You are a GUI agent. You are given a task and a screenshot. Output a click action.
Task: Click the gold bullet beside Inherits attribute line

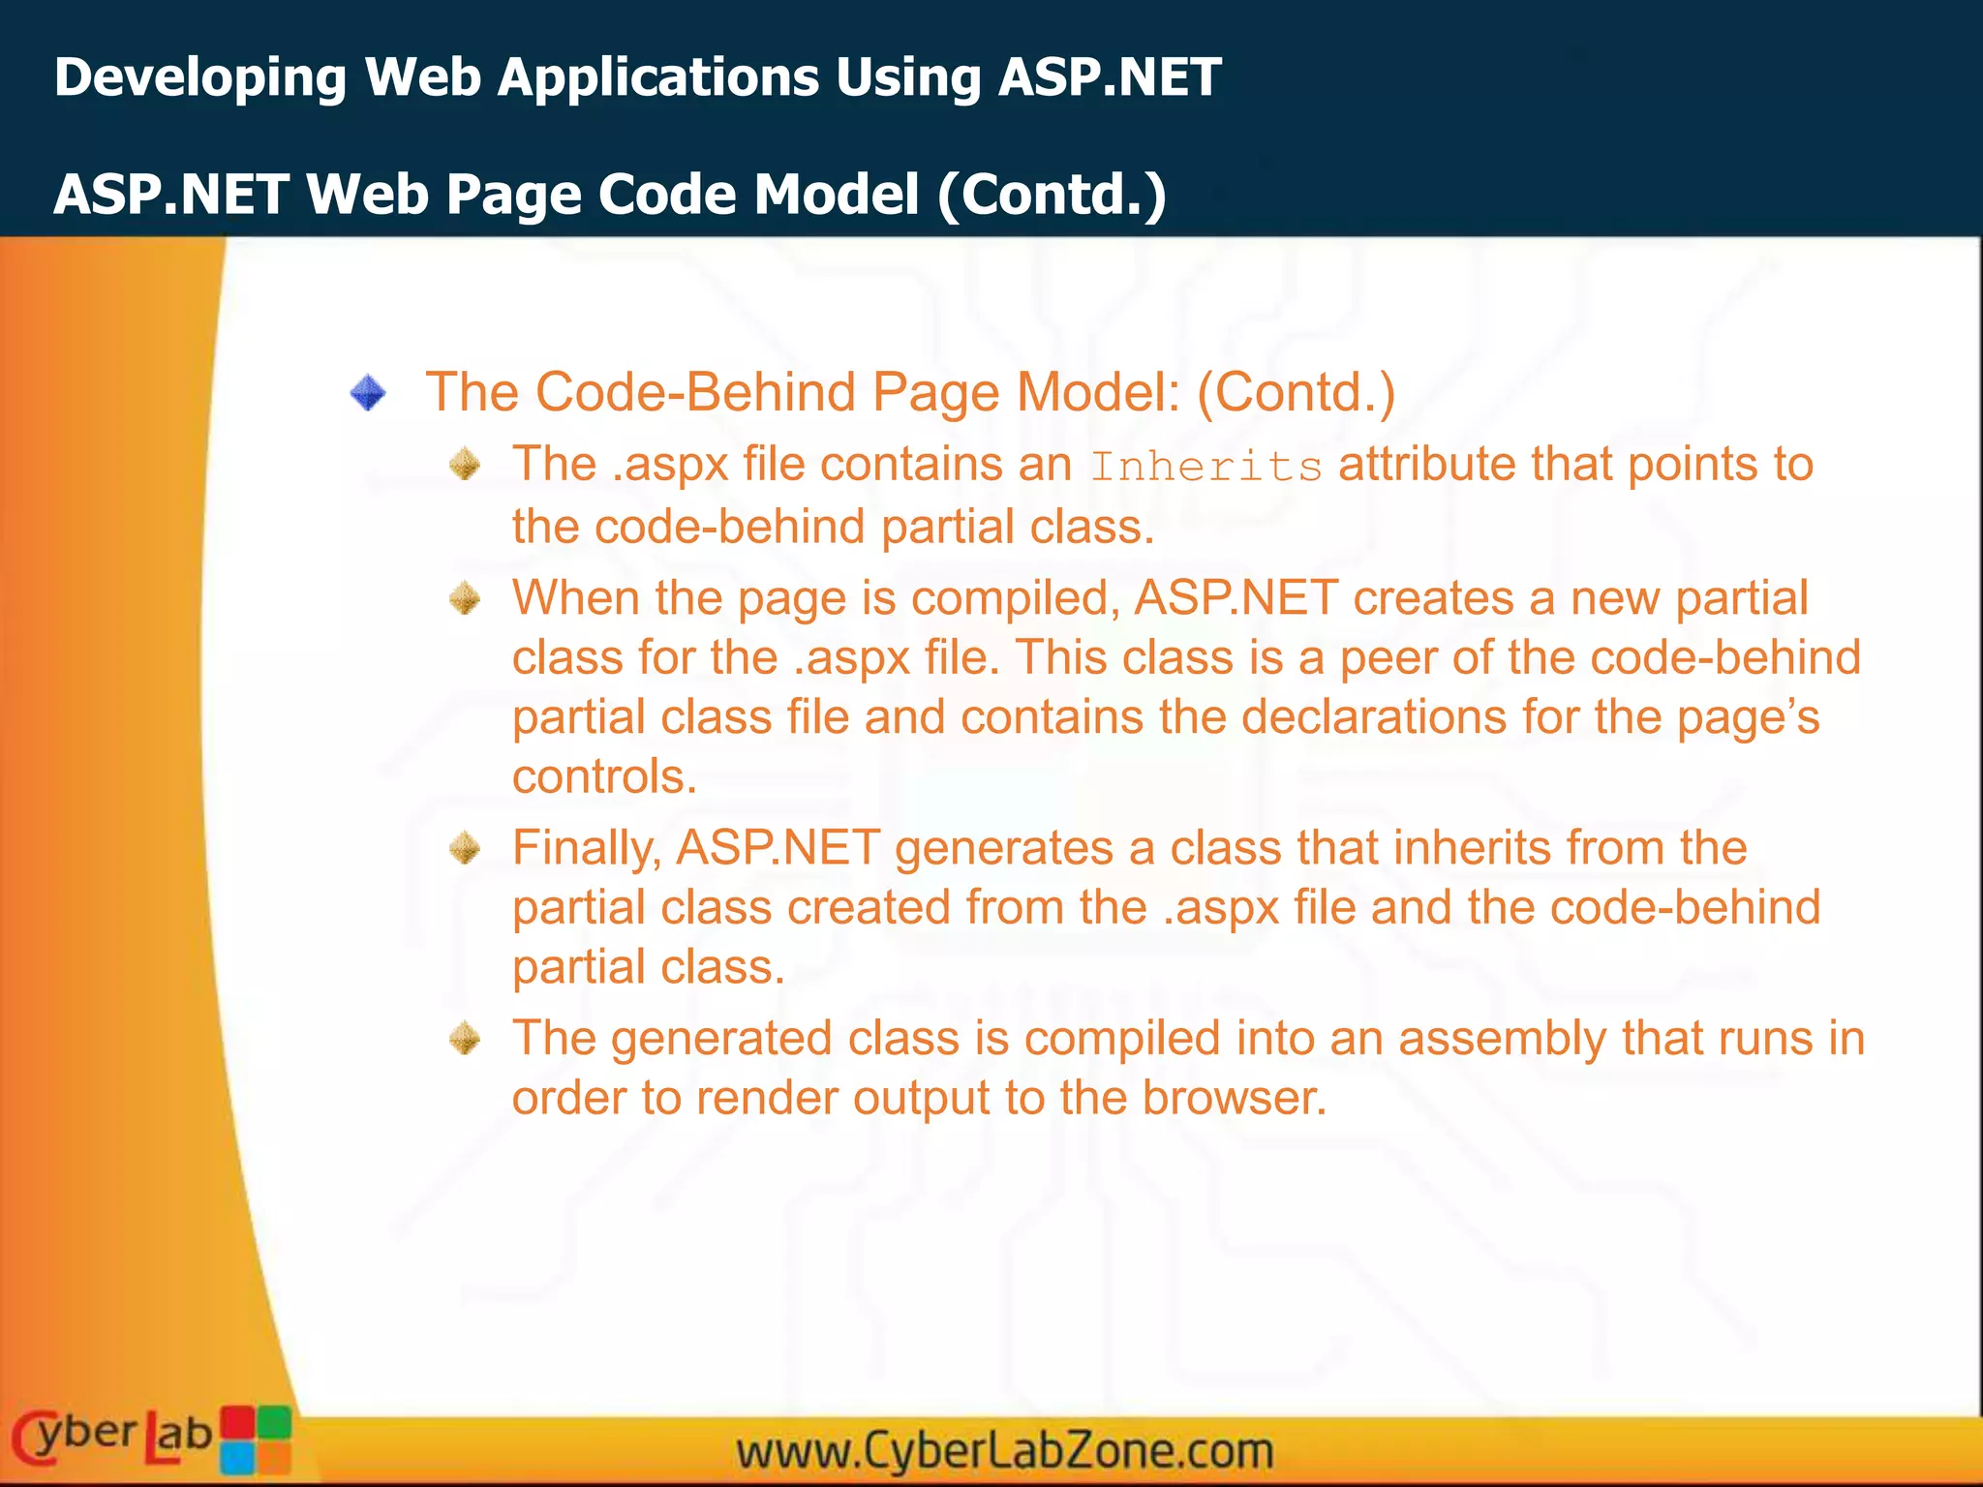(466, 465)
